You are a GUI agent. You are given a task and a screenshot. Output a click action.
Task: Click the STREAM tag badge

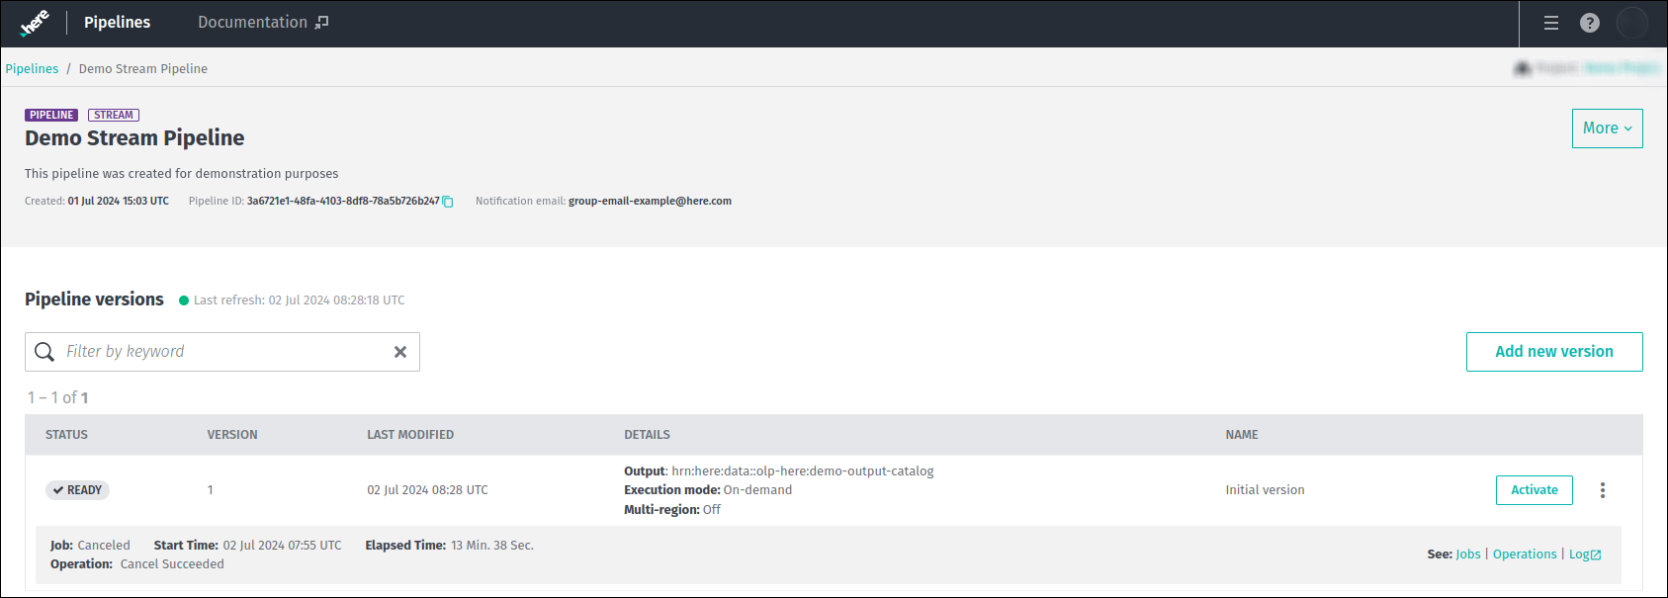point(114,116)
